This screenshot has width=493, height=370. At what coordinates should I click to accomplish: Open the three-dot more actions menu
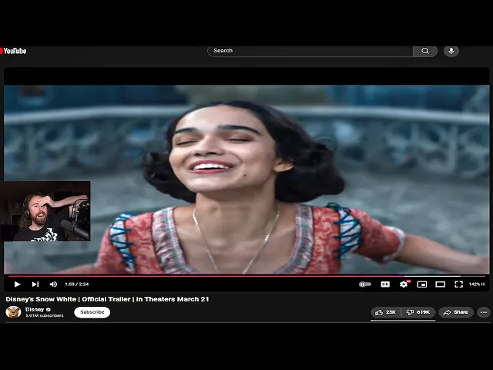coord(484,312)
